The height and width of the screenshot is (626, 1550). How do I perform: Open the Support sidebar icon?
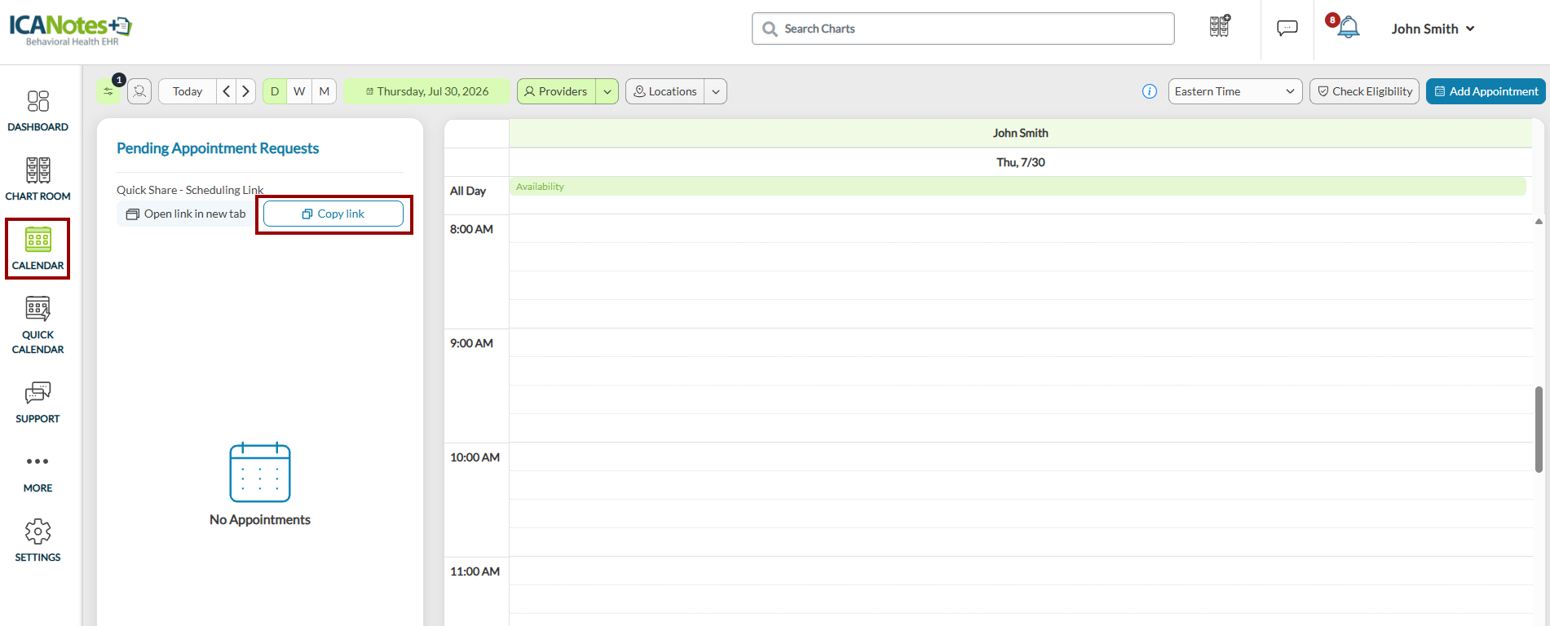pyautogui.click(x=38, y=403)
